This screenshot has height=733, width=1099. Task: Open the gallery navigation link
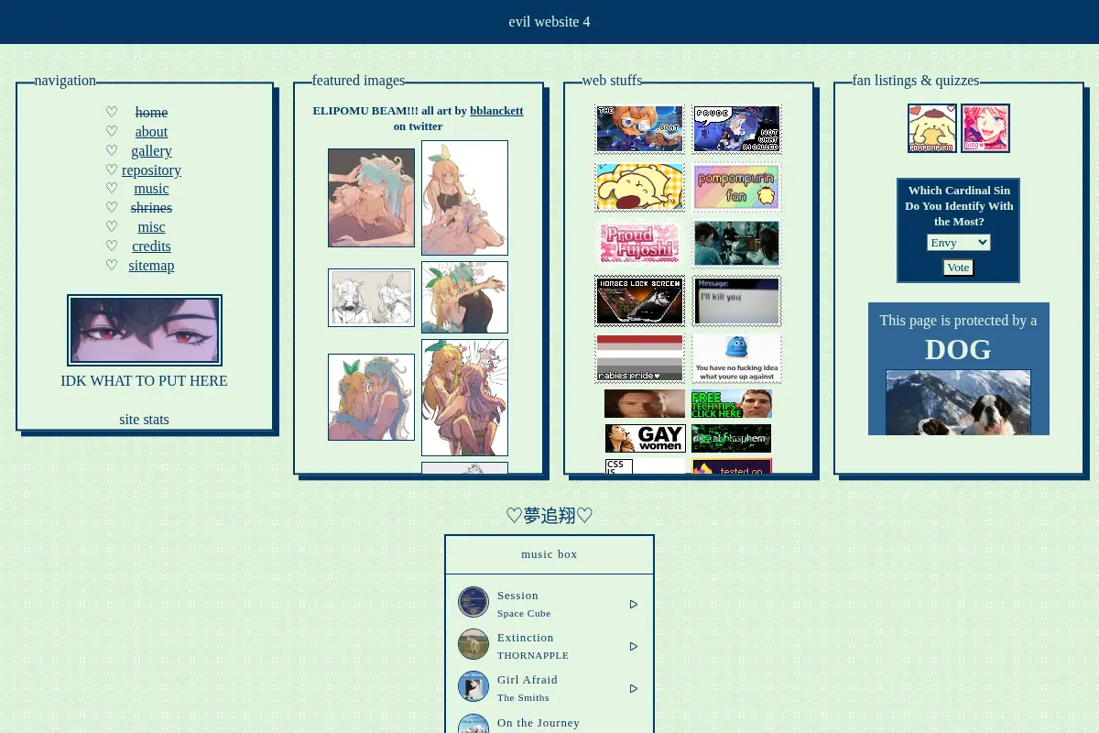pos(151,151)
